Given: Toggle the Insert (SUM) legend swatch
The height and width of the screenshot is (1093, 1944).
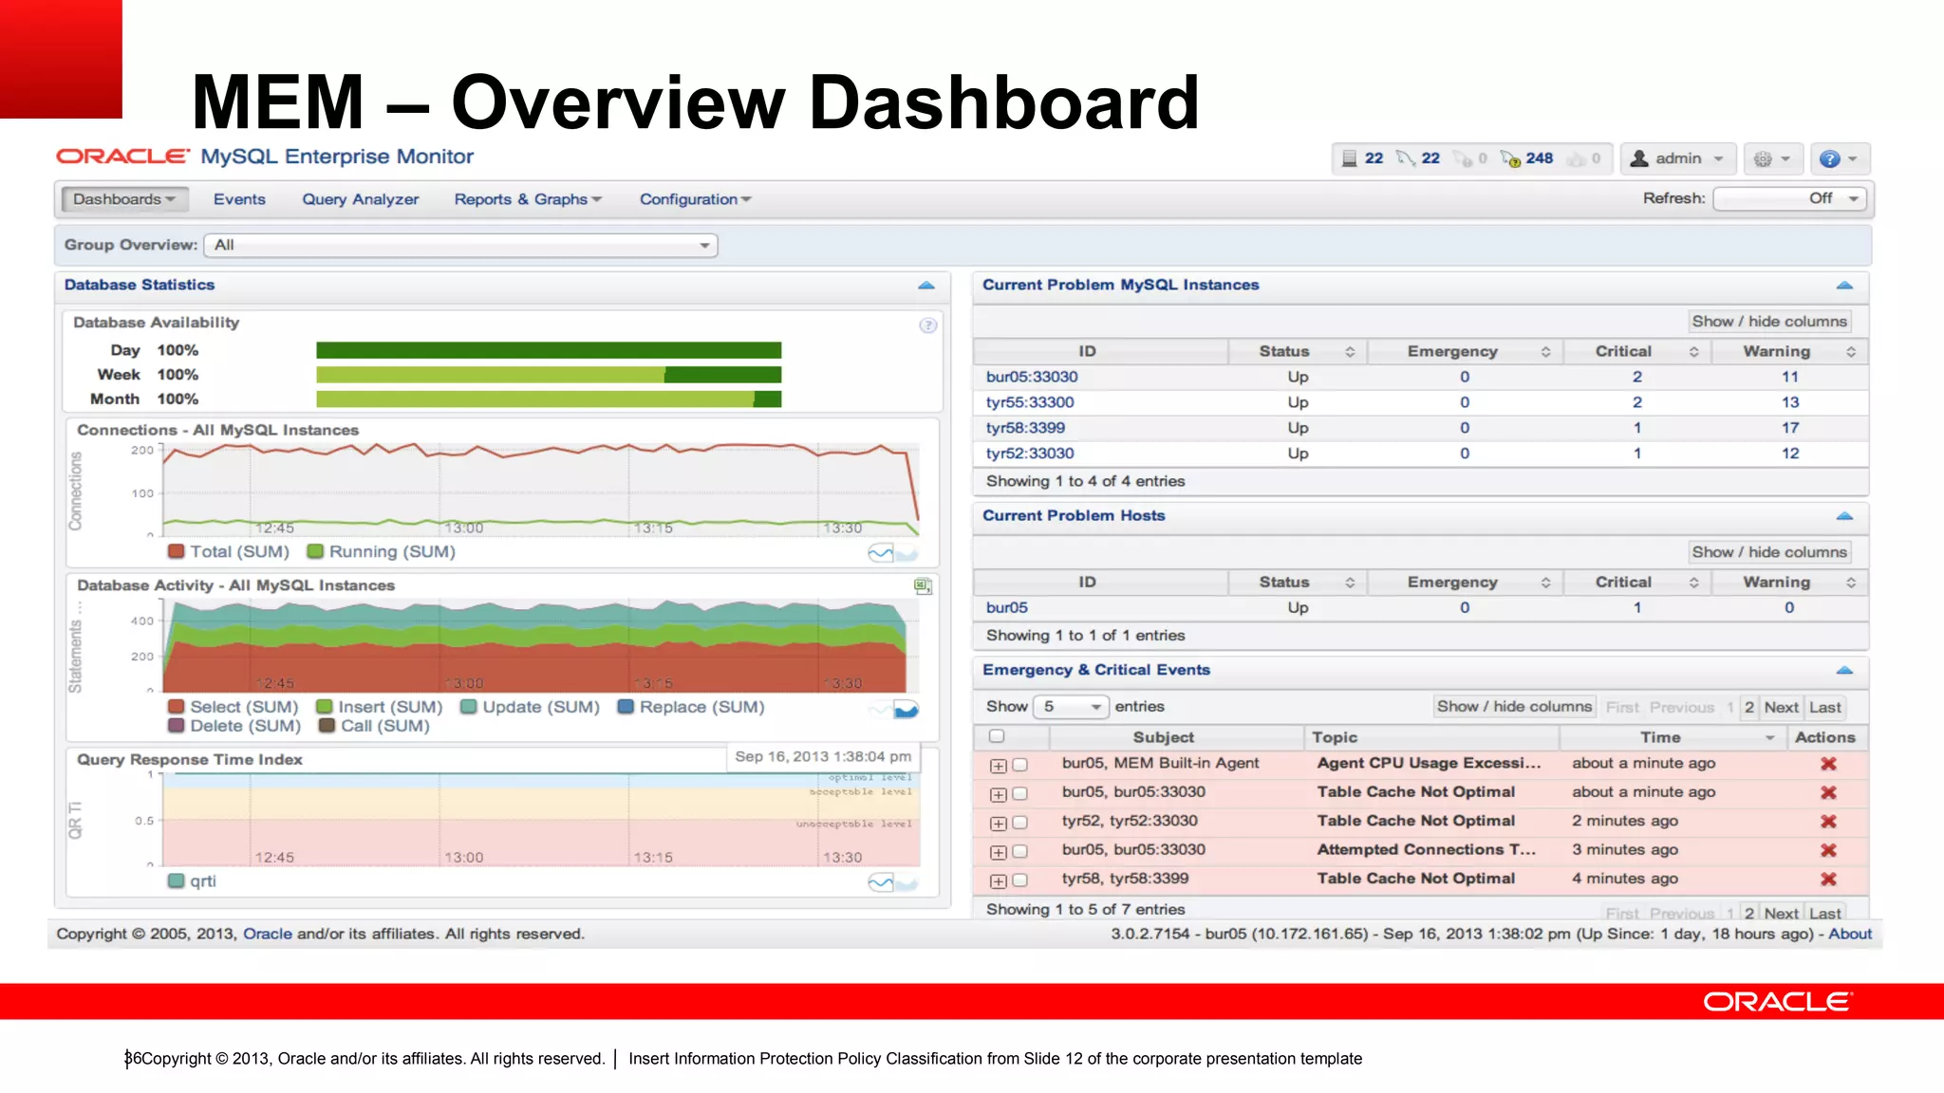Looking at the screenshot, I should (x=324, y=707).
